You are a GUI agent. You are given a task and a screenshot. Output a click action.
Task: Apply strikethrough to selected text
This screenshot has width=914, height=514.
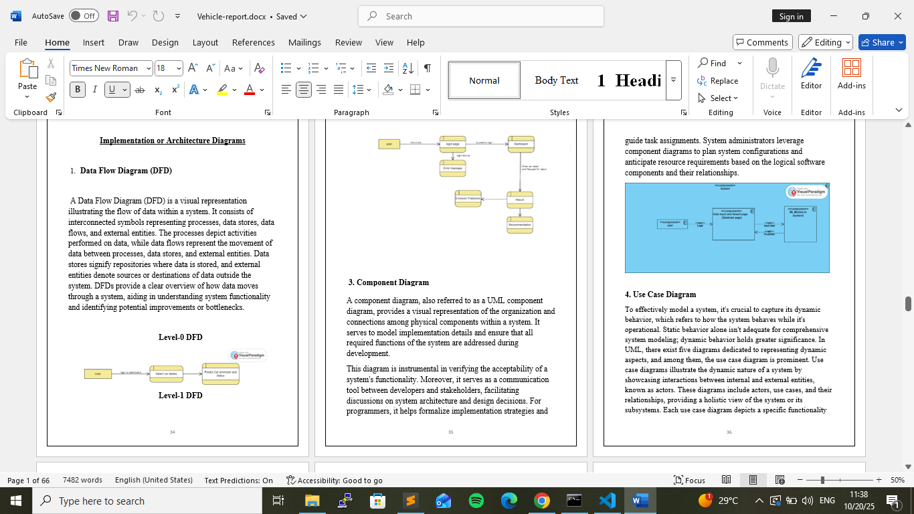point(140,90)
